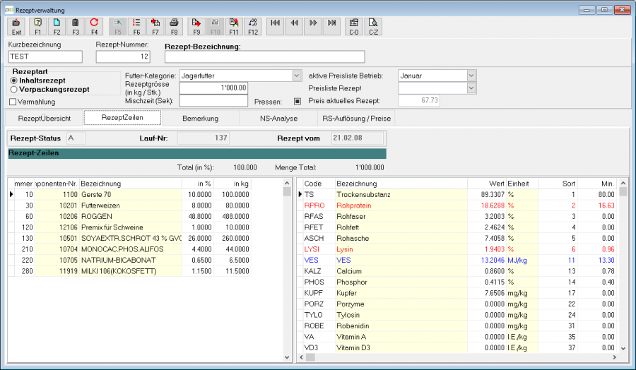Open help with the F1 icon

[37, 27]
